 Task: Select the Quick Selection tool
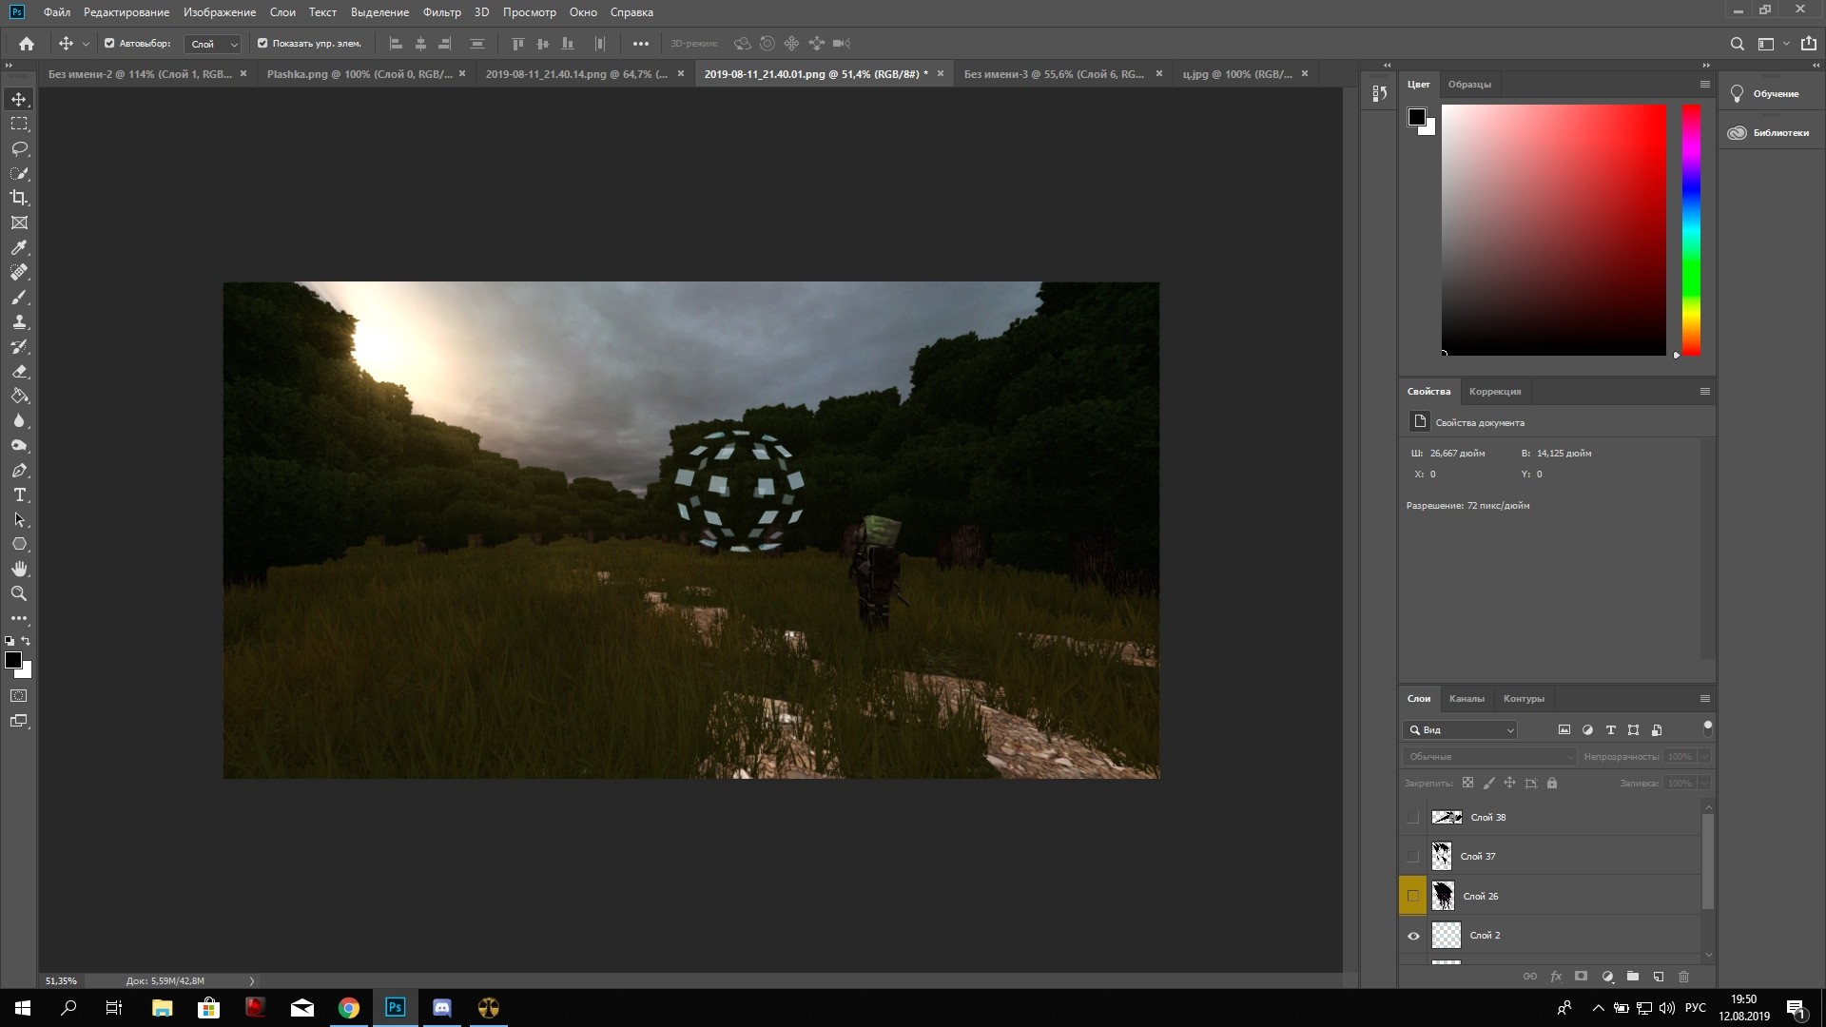pyautogui.click(x=19, y=173)
